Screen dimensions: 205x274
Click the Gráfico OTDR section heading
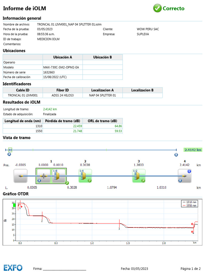click(16, 194)
